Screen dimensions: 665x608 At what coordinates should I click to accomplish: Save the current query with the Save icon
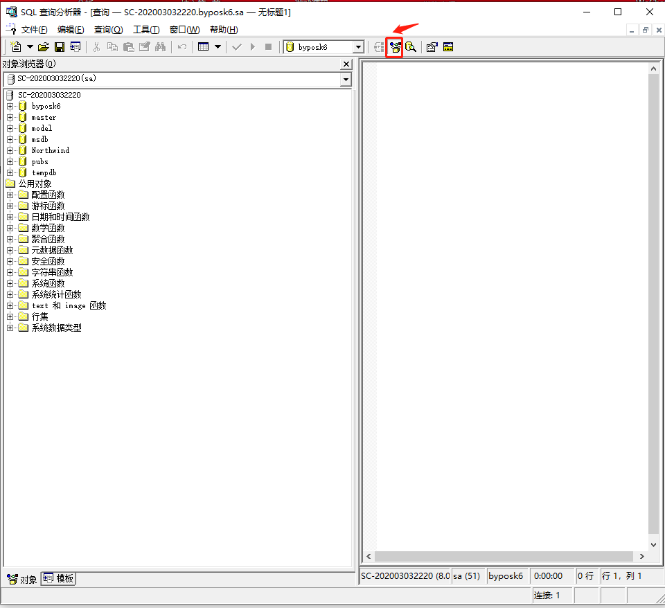(61, 46)
